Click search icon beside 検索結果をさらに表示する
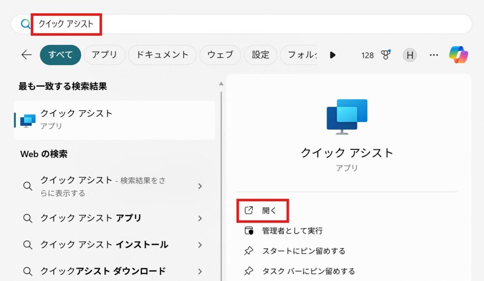 [x=28, y=186]
